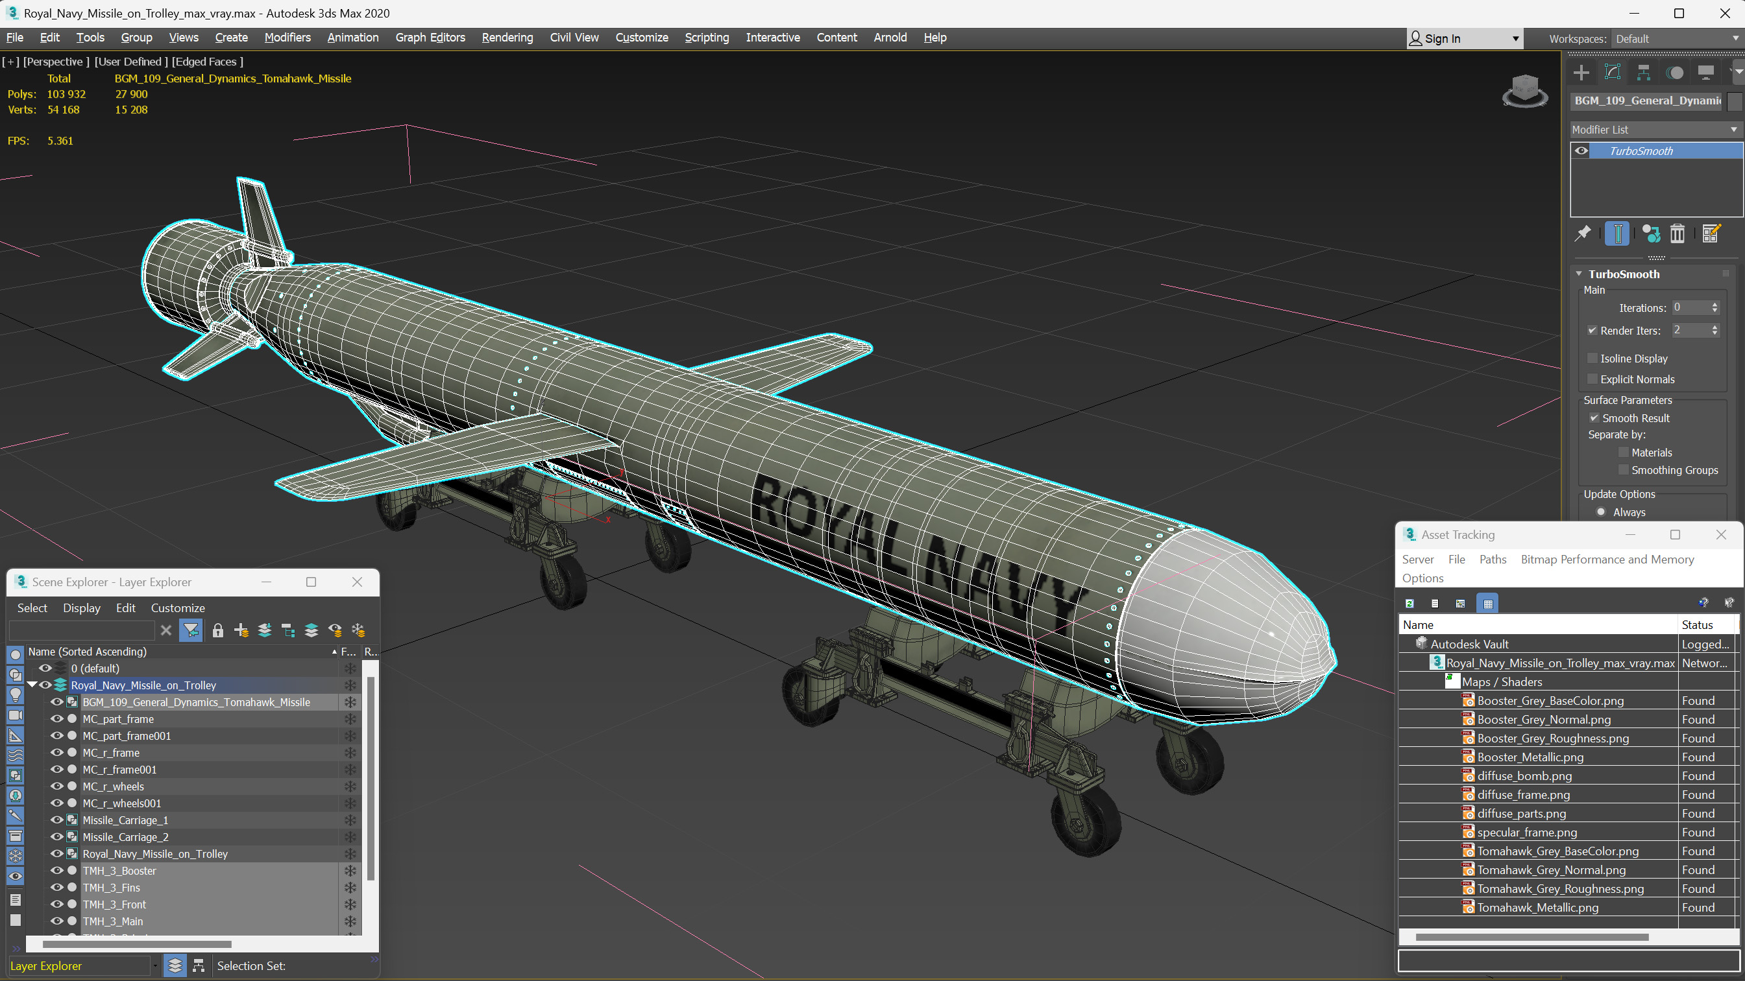Screen dimensions: 1745x981
Task: Sort by Name column header in Scene Explorer
Action: pos(182,651)
